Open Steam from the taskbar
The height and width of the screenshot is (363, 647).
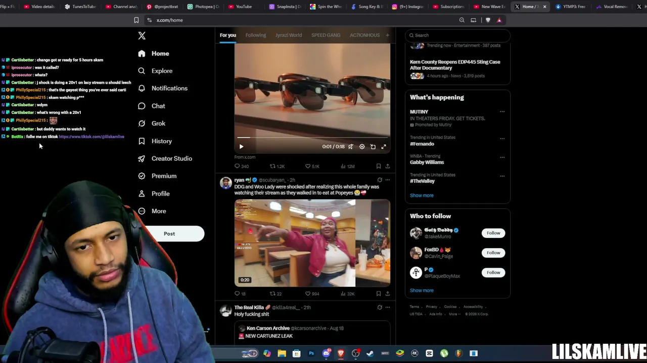[370, 353]
